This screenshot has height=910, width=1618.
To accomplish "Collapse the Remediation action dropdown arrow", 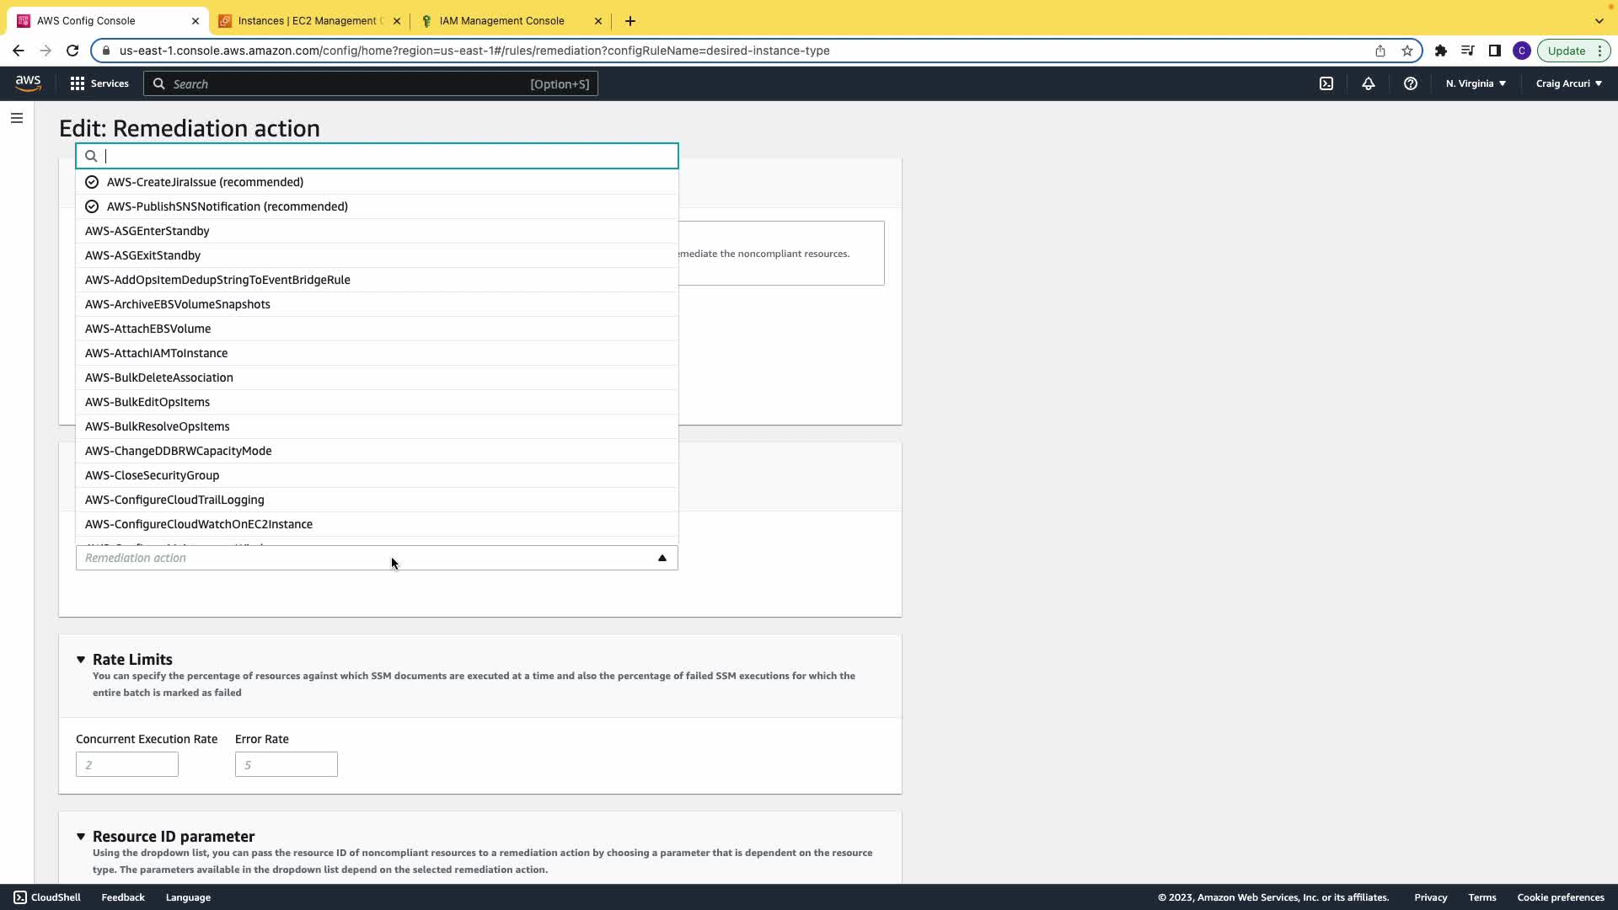I will point(662,558).
